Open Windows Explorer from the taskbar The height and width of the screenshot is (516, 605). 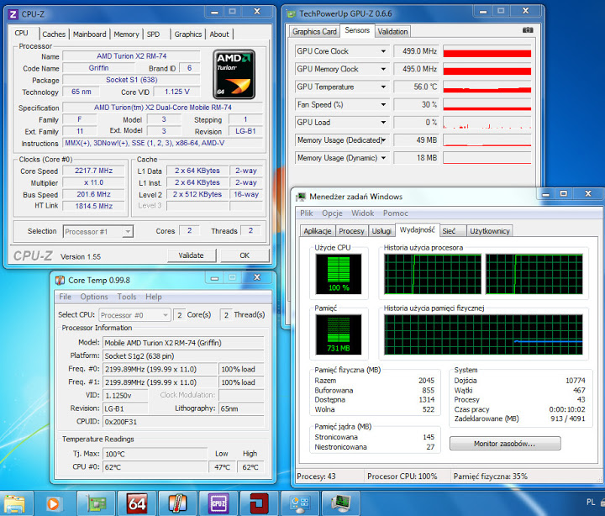point(14,503)
